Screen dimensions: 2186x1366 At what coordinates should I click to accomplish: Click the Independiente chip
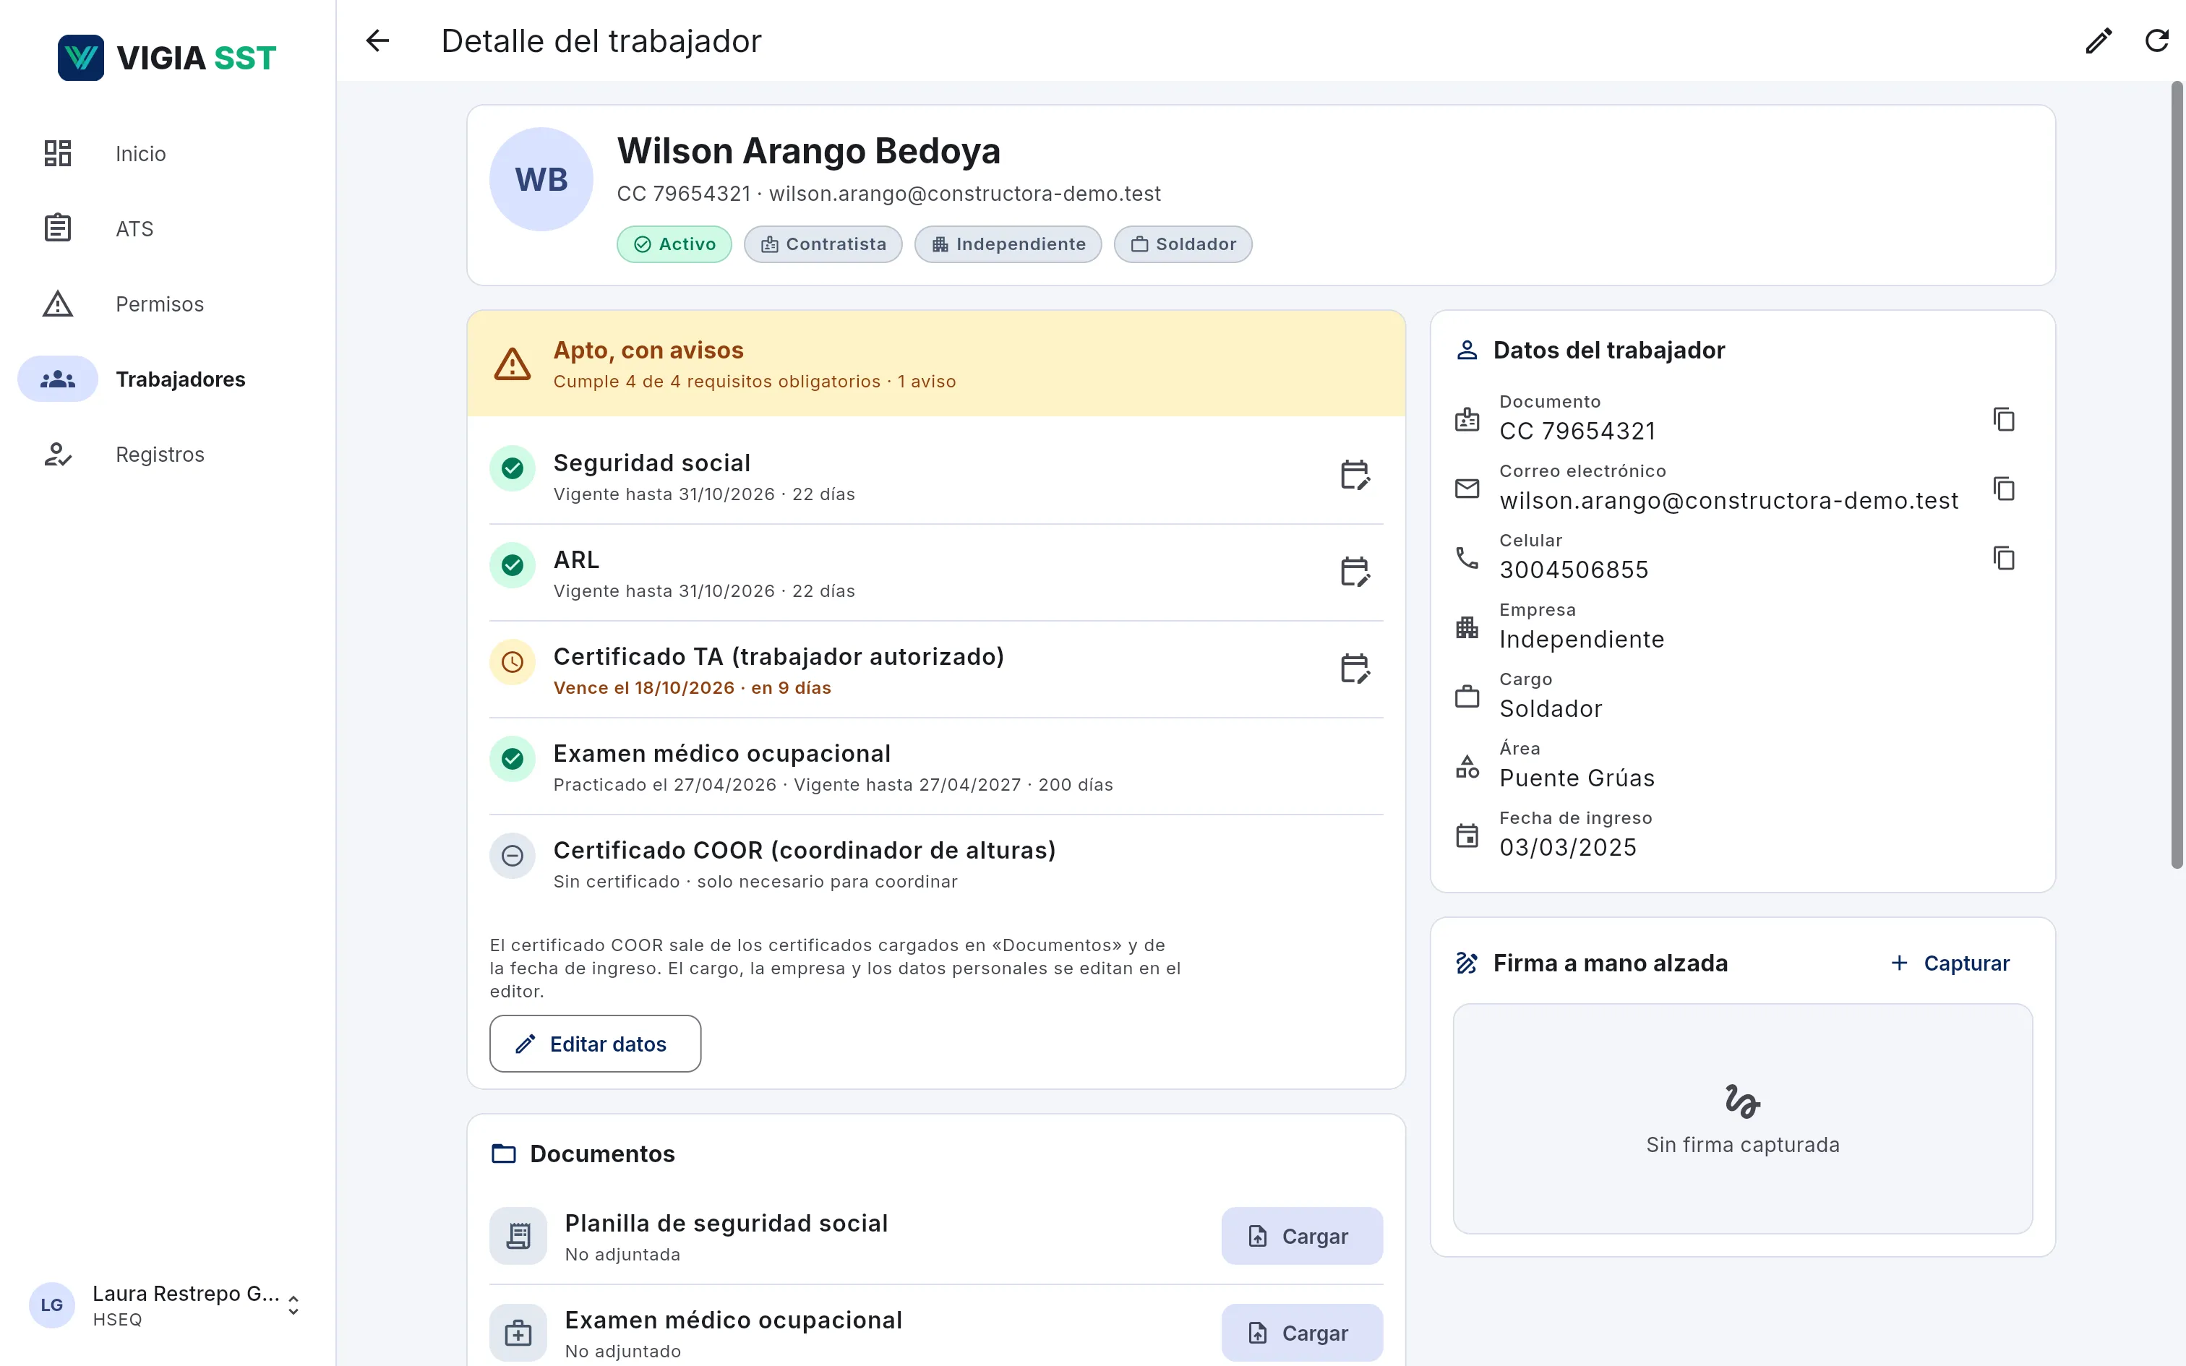click(x=1008, y=244)
